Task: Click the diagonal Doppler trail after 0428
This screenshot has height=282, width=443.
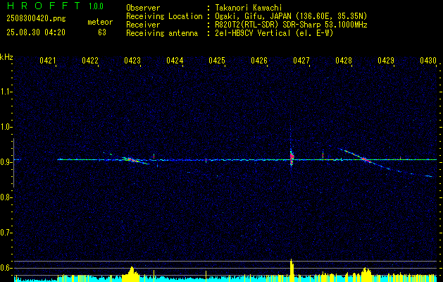Action: pyautogui.click(x=385, y=163)
